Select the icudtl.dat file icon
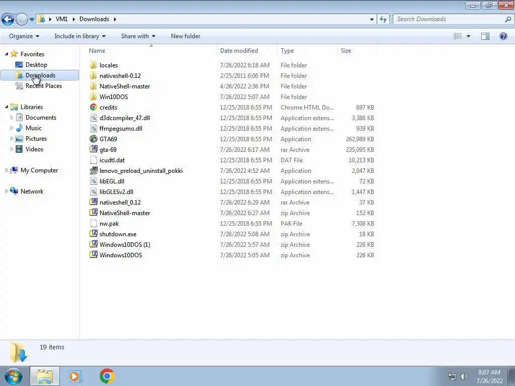This screenshot has height=386, width=515. pos(93,160)
